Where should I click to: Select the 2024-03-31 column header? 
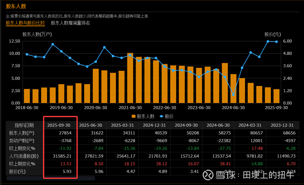point(250,125)
